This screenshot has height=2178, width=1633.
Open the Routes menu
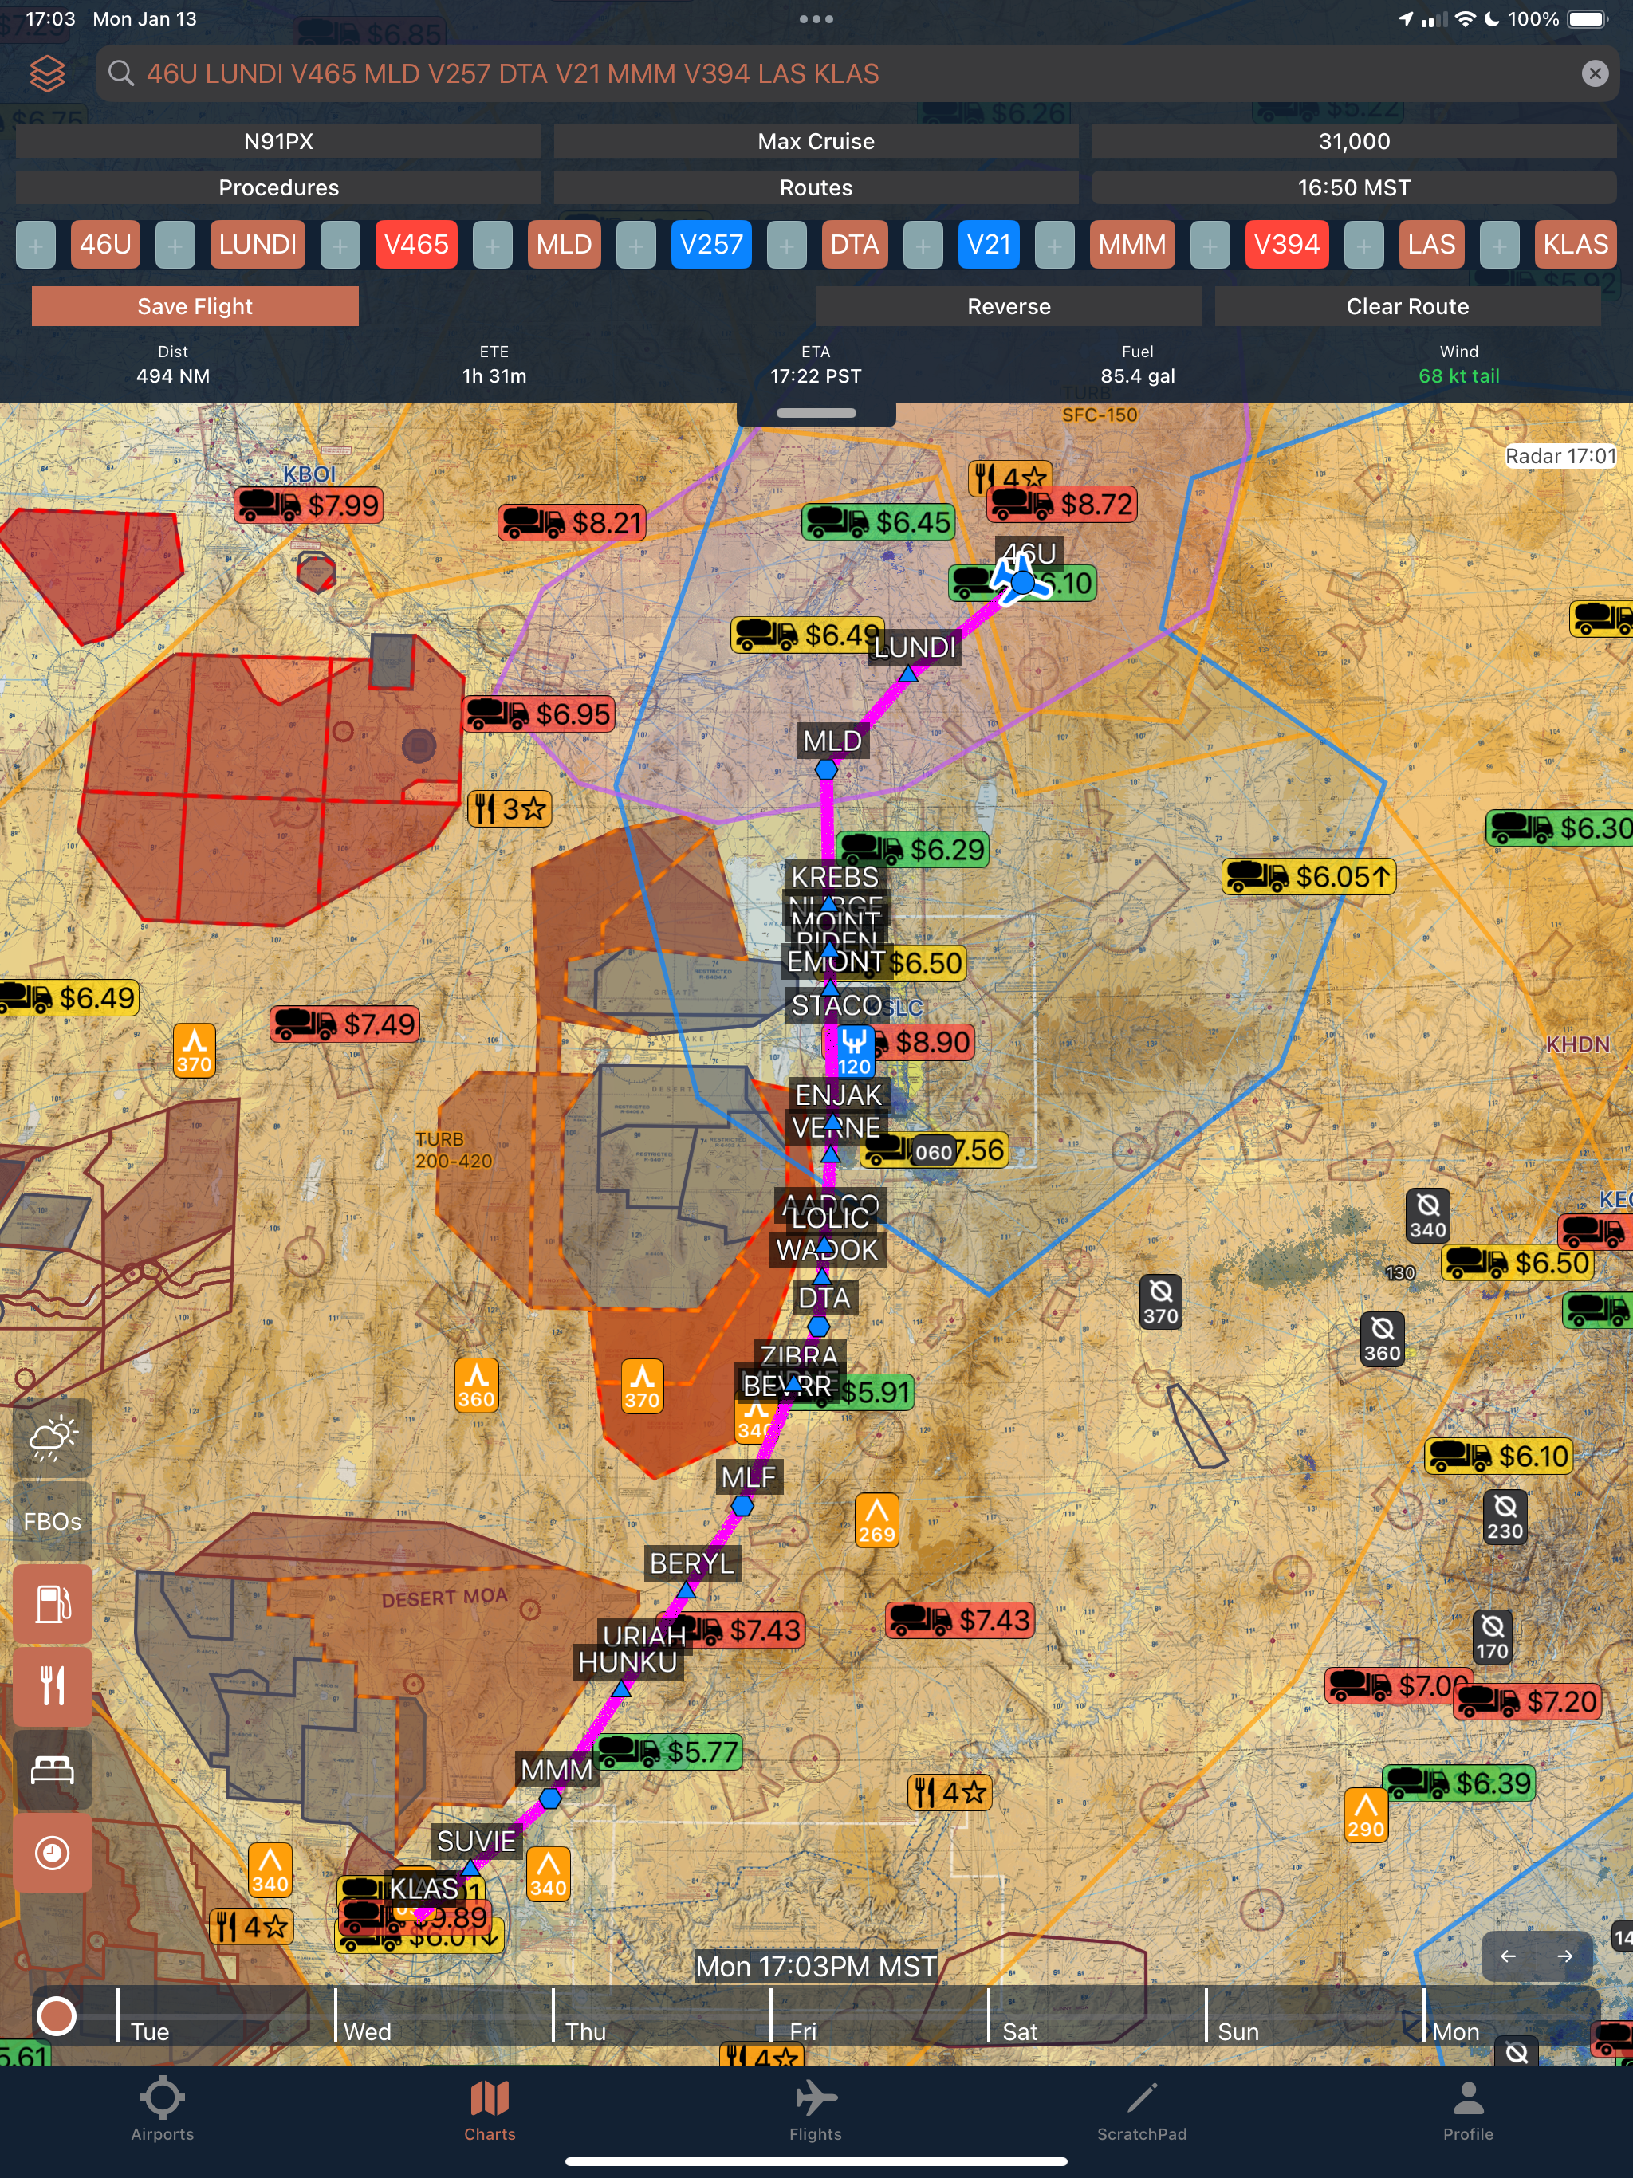click(816, 188)
